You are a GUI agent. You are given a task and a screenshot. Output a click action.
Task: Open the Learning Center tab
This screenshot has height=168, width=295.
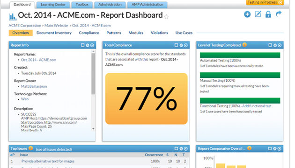coord(53,5)
